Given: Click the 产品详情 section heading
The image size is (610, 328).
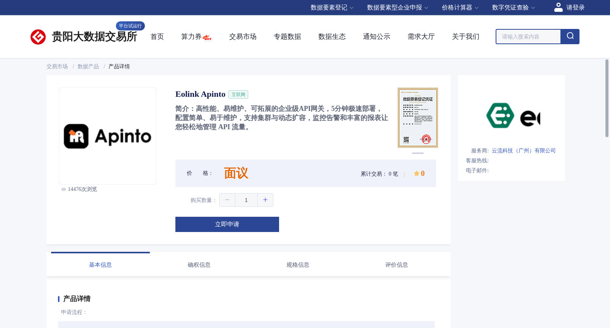Looking at the screenshot, I should click(x=77, y=299).
